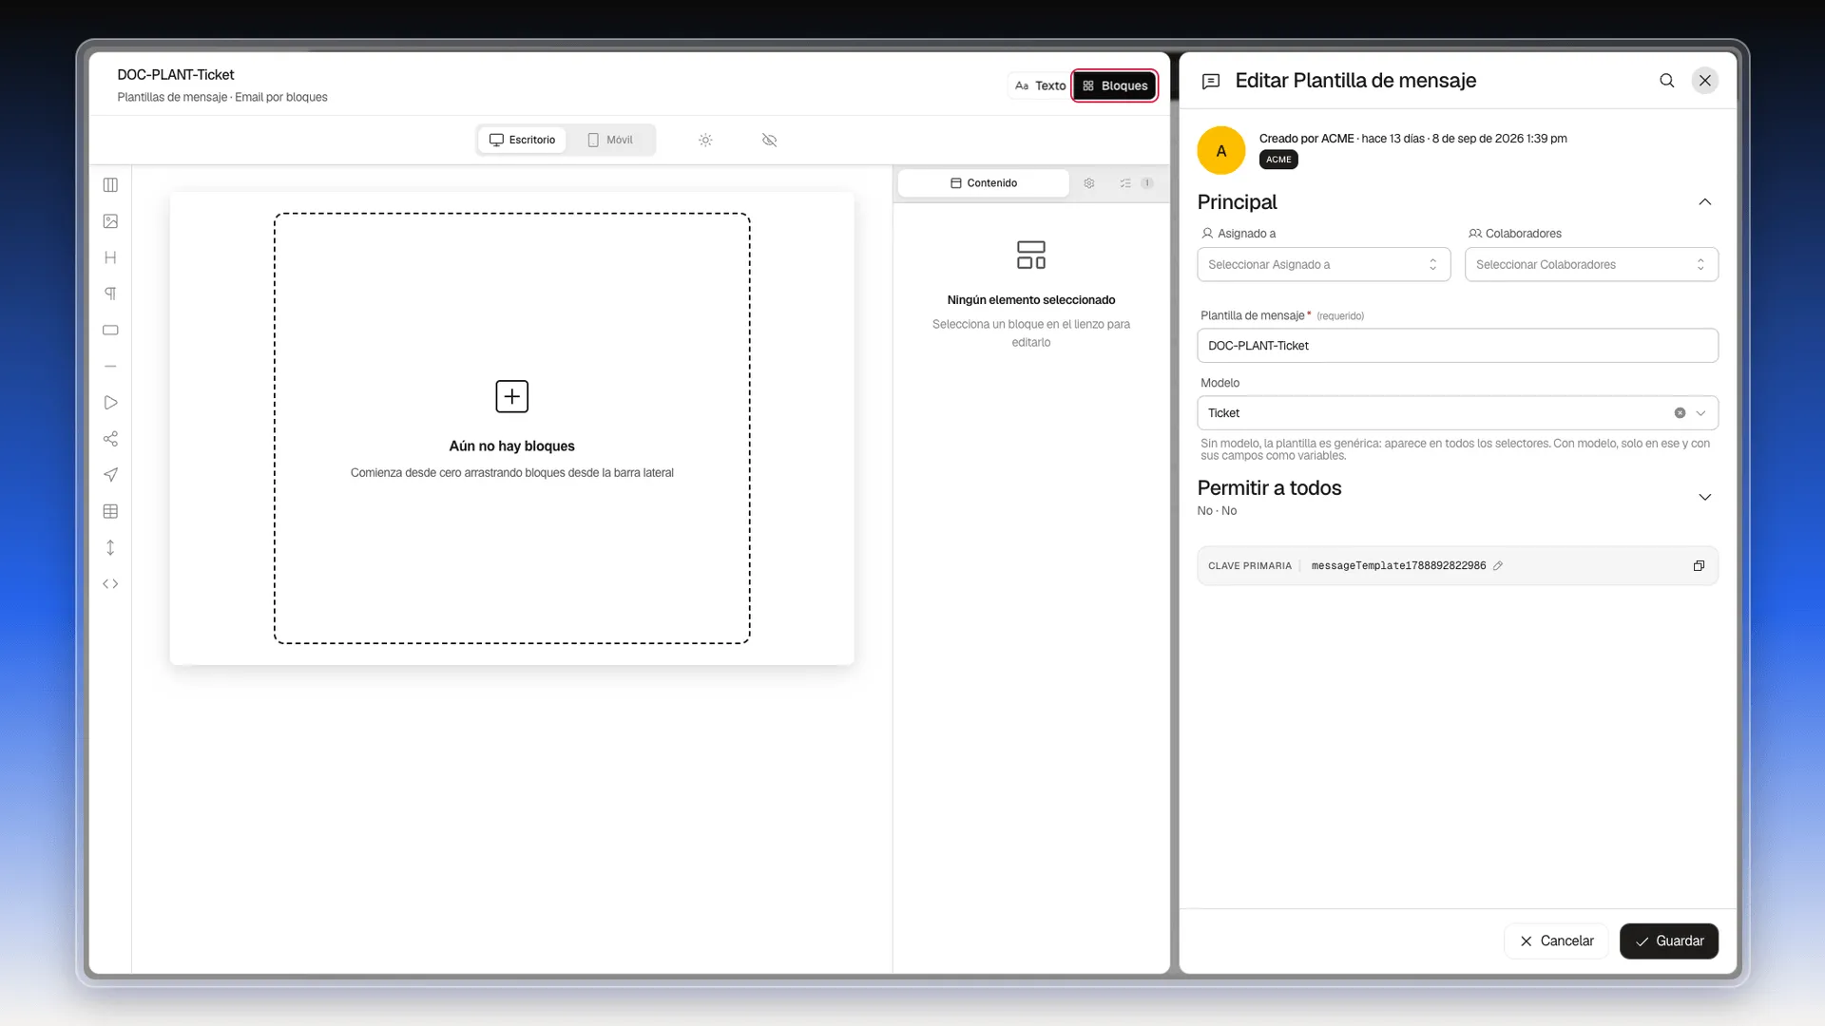Image resolution: width=1825 pixels, height=1026 pixels.
Task: Click the Guardar button
Action: point(1669,941)
